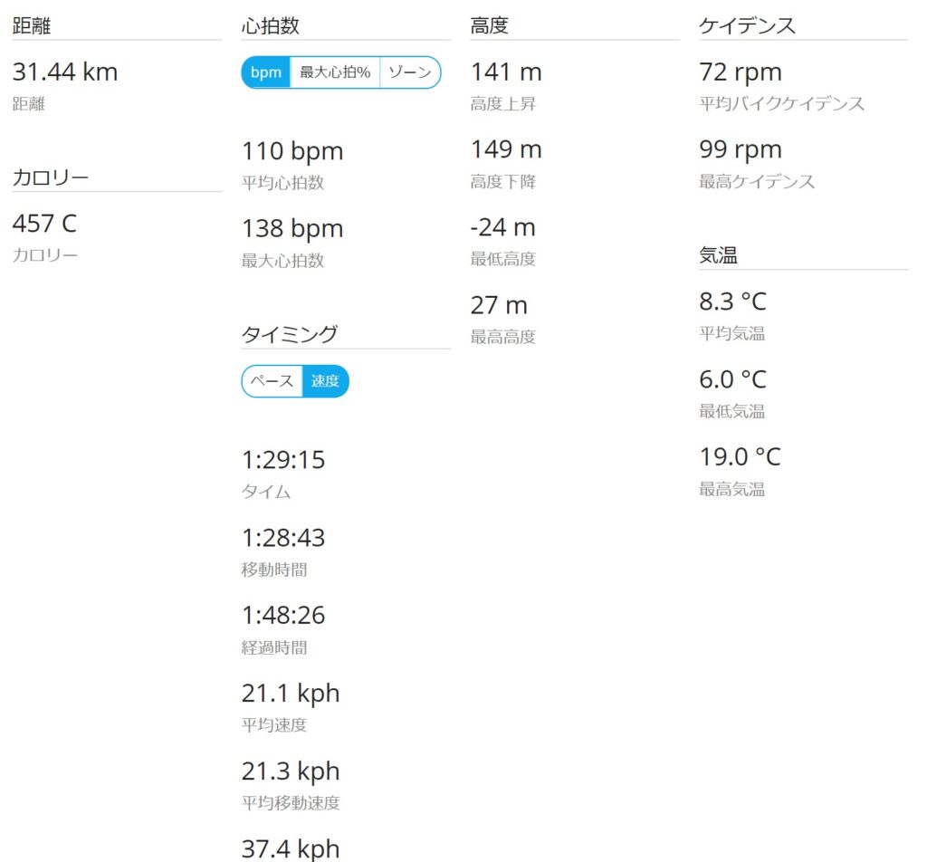Switch heart rate view to ゾーン
Screen dimensions: 927x862
coord(410,72)
